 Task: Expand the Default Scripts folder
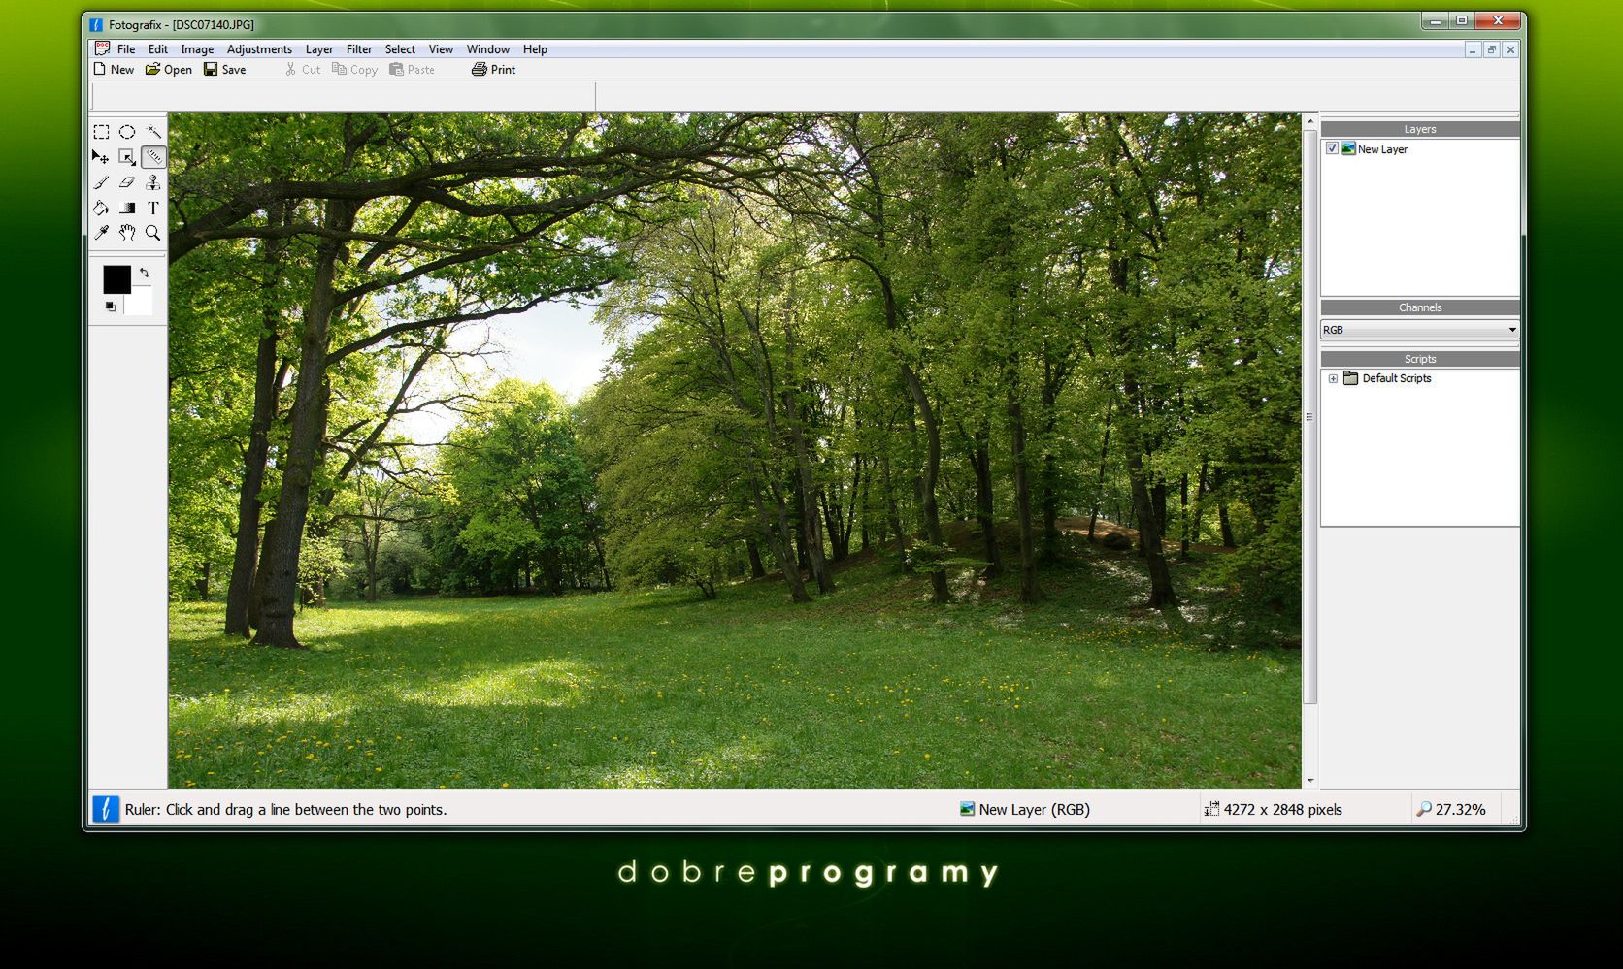(1333, 378)
